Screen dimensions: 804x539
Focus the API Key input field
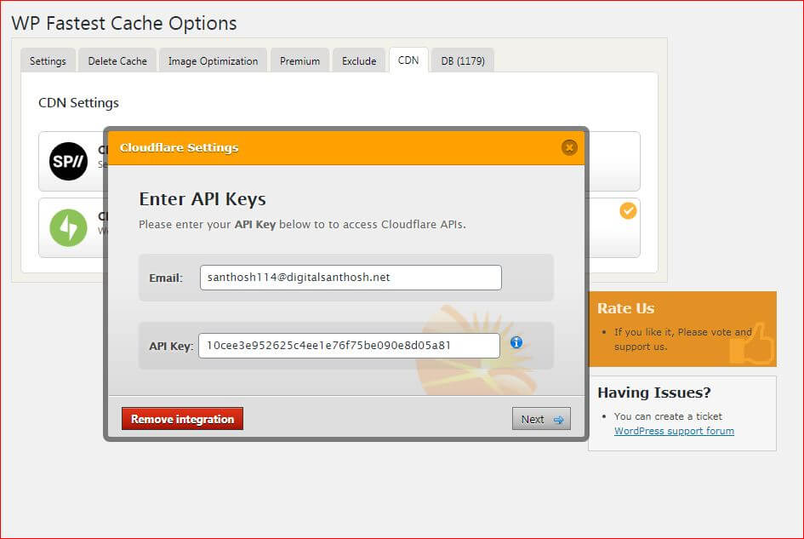tap(349, 346)
